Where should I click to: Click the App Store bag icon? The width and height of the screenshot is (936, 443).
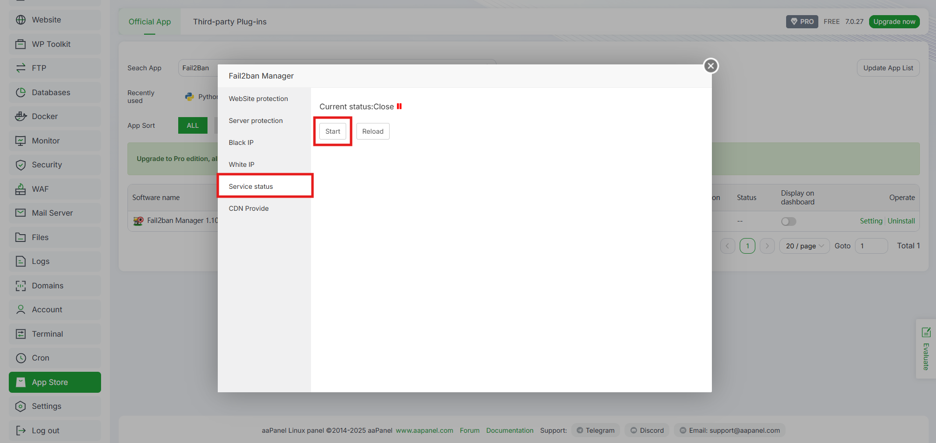coord(21,382)
